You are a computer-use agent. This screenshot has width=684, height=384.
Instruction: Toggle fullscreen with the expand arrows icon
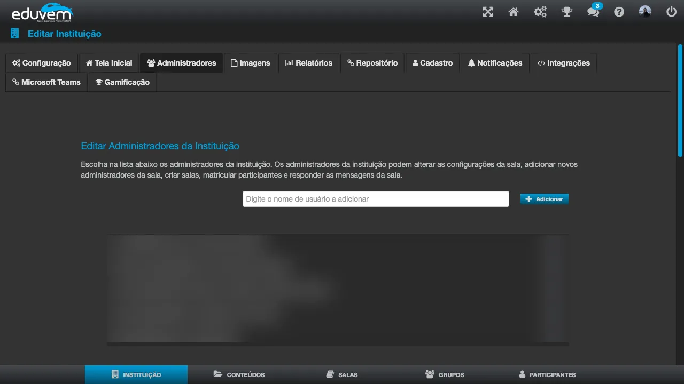click(488, 12)
